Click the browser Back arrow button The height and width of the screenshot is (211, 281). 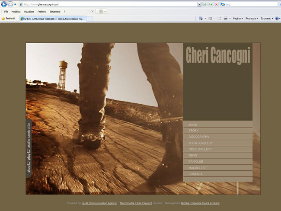pyautogui.click(x=4, y=4)
